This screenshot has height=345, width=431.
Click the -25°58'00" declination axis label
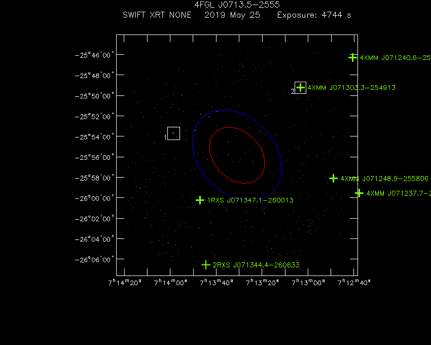pyautogui.click(x=94, y=178)
